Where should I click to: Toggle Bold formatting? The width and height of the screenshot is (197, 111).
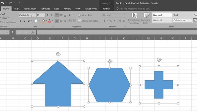21,21
